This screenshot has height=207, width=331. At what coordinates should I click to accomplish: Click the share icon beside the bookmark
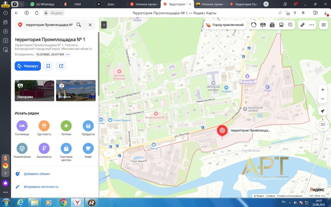(61, 66)
